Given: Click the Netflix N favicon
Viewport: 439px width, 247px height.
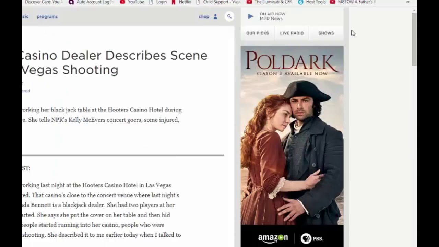Looking at the screenshot, I should tap(174, 2).
